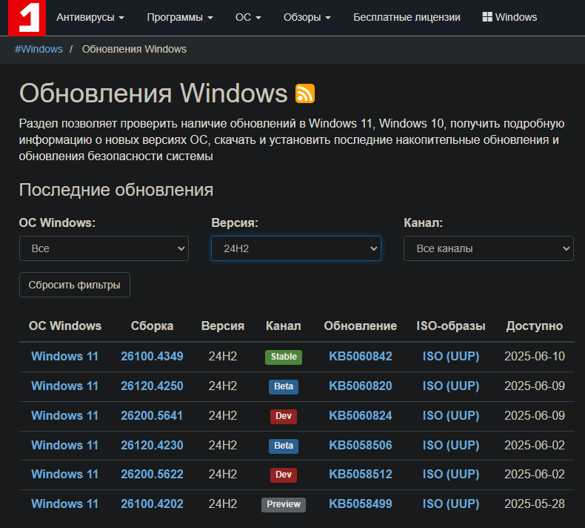Image resolution: width=585 pixels, height=528 pixels.
Task: Click the Preview channel badge
Action: [284, 504]
